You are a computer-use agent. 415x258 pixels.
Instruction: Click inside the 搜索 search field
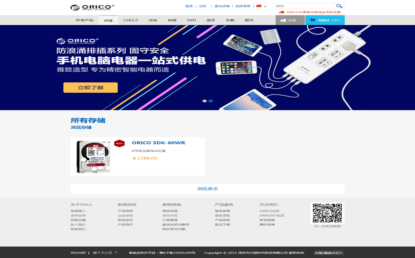coord(304,6)
